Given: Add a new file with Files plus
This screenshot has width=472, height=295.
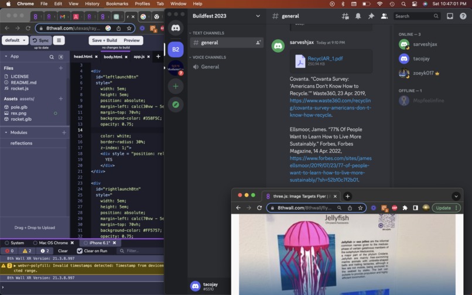Looking at the screenshot, I should pyautogui.click(x=61, y=68).
